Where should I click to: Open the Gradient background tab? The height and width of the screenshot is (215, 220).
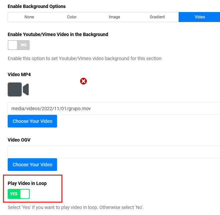pyautogui.click(x=157, y=17)
